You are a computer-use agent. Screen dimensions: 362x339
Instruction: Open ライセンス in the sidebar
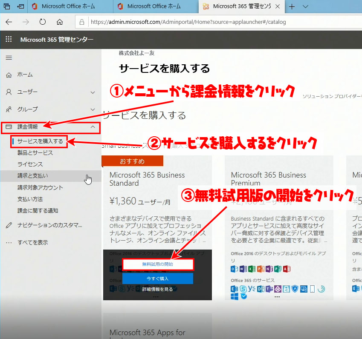(30, 164)
